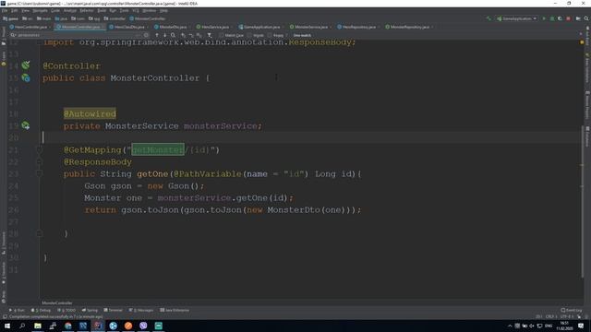Image resolution: width=591 pixels, height=332 pixels.
Task: Open Chrome from the taskbar
Action: (67, 326)
